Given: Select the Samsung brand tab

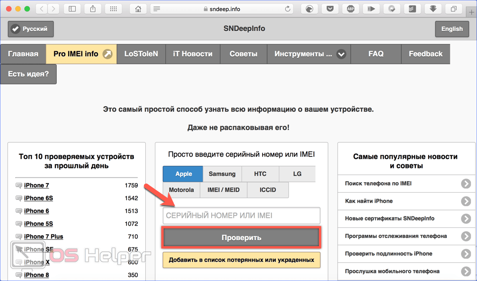Looking at the screenshot, I should (x=222, y=174).
